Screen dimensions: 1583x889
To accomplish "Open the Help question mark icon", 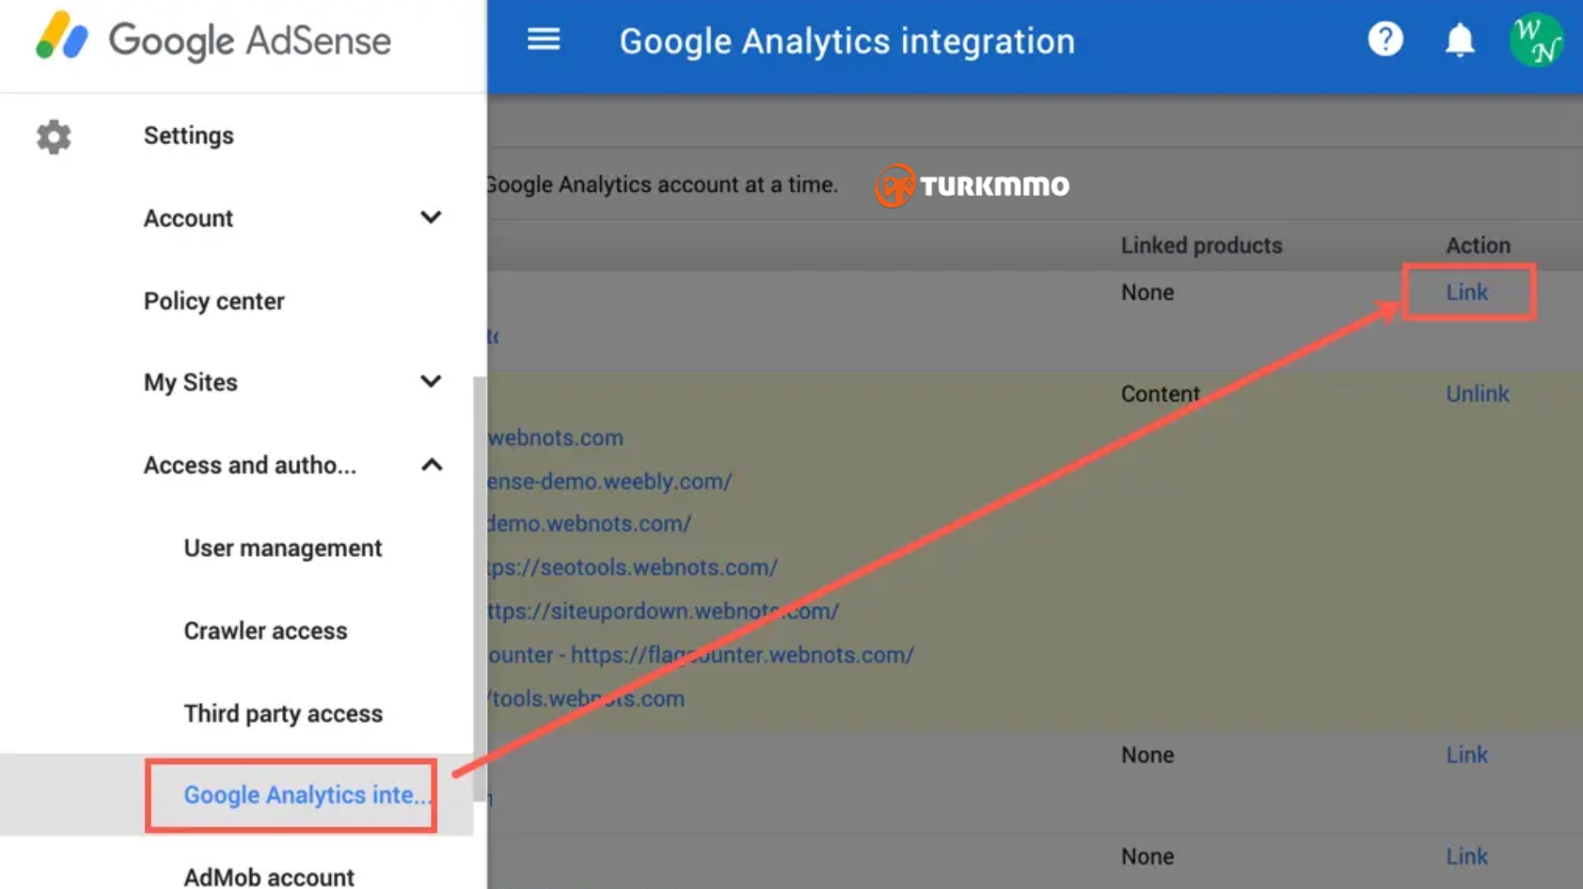I will point(1386,39).
